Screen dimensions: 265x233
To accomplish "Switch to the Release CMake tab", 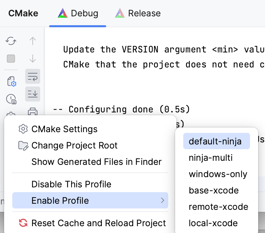I will pyautogui.click(x=138, y=13).
